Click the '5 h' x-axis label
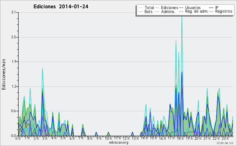Viewport: 237px width, 146px height. [63, 139]
